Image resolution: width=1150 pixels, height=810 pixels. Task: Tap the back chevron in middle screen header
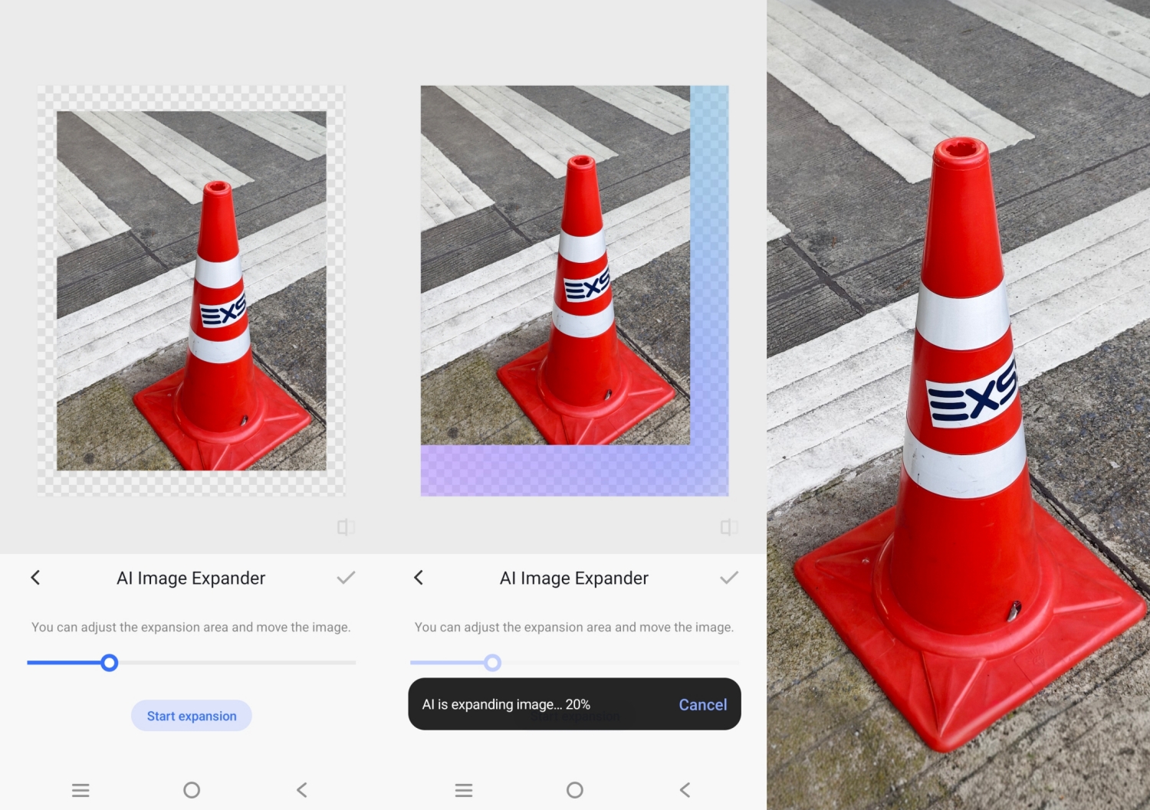click(x=419, y=578)
